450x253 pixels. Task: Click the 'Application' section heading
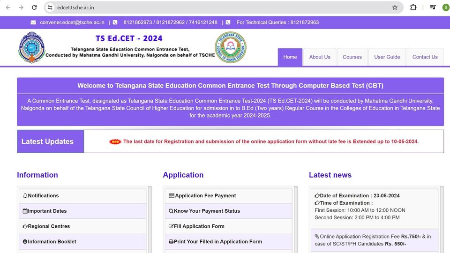coord(183,175)
